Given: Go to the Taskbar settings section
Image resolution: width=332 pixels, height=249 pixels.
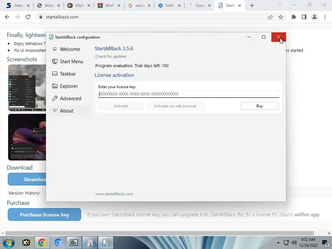Looking at the screenshot, I should point(64,74).
